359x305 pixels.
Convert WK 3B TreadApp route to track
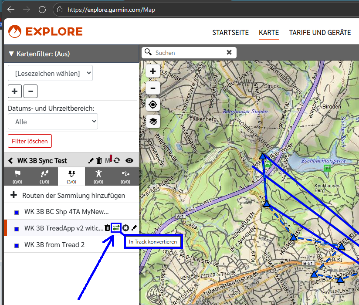pos(116,228)
